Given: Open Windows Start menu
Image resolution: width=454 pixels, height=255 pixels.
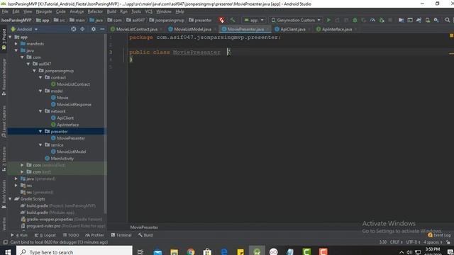Looking at the screenshot, I should [x=8, y=252].
